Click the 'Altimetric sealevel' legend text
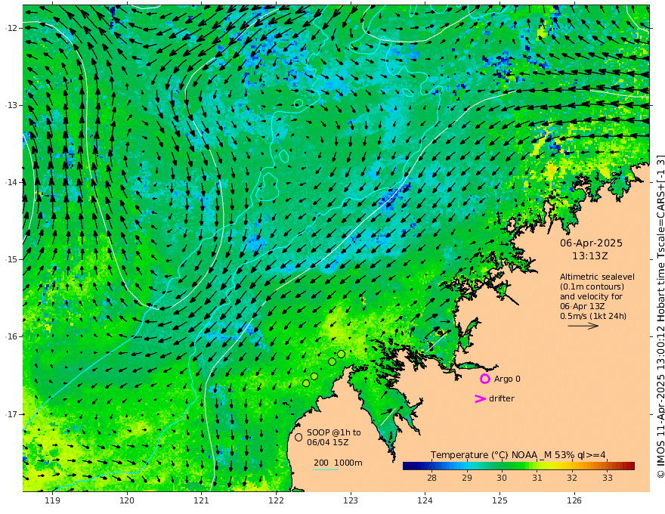This screenshot has width=665, height=514. coord(597,277)
